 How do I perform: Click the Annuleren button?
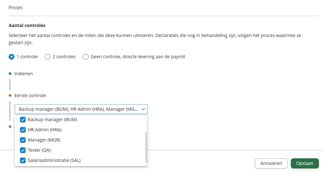tap(271, 163)
